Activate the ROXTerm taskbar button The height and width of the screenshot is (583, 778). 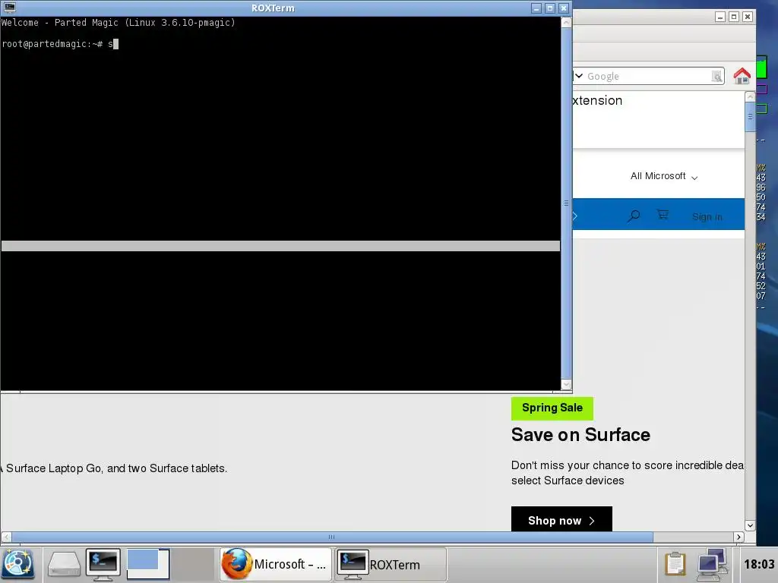pos(391,564)
